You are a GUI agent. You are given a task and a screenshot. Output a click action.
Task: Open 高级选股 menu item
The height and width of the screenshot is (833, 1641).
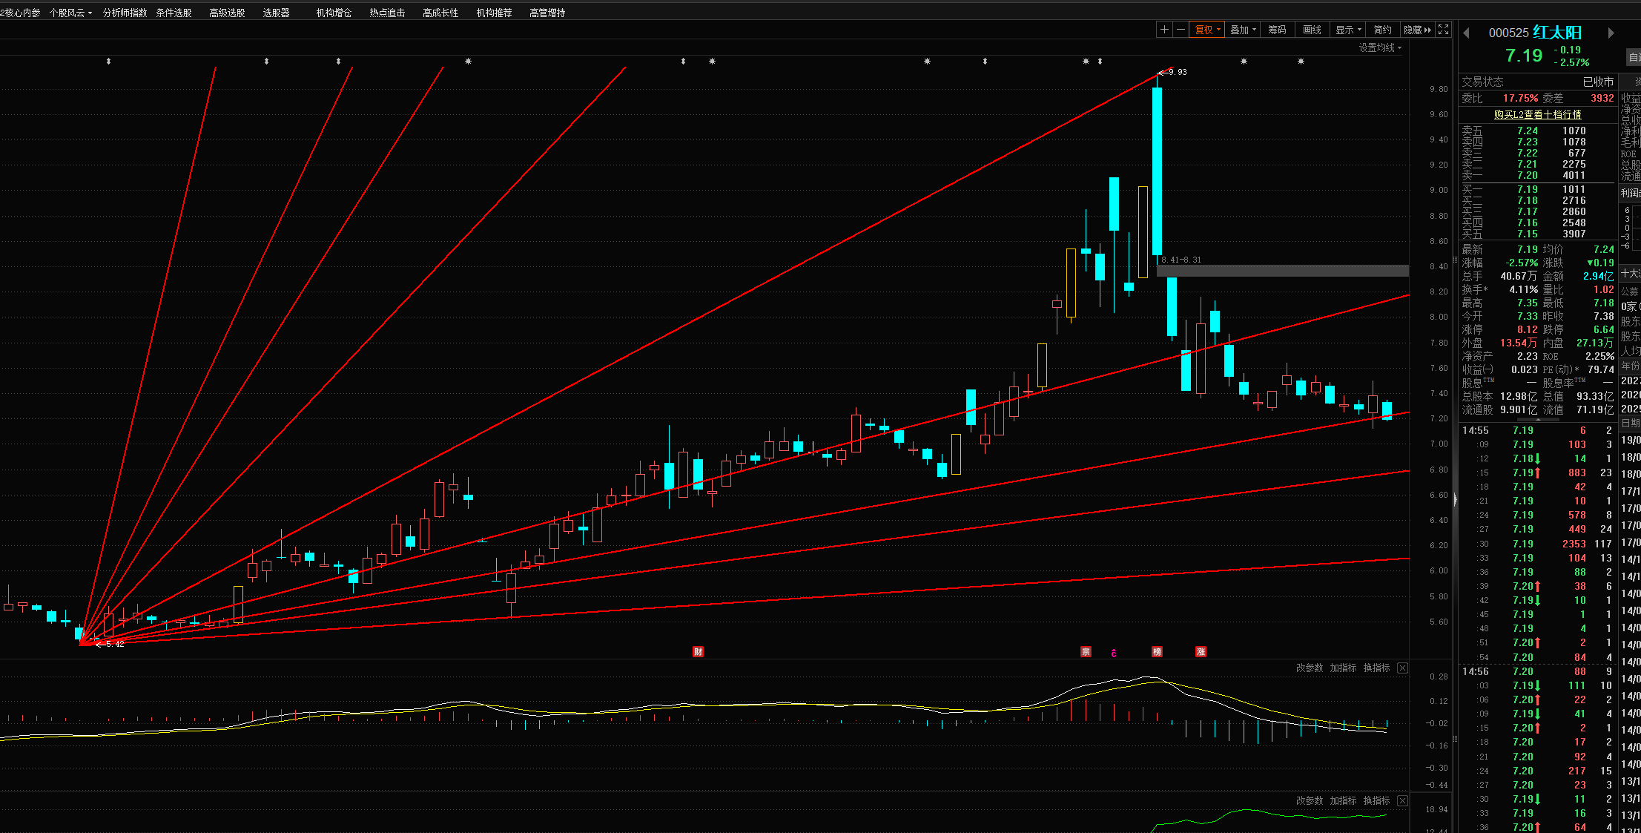pyautogui.click(x=227, y=13)
